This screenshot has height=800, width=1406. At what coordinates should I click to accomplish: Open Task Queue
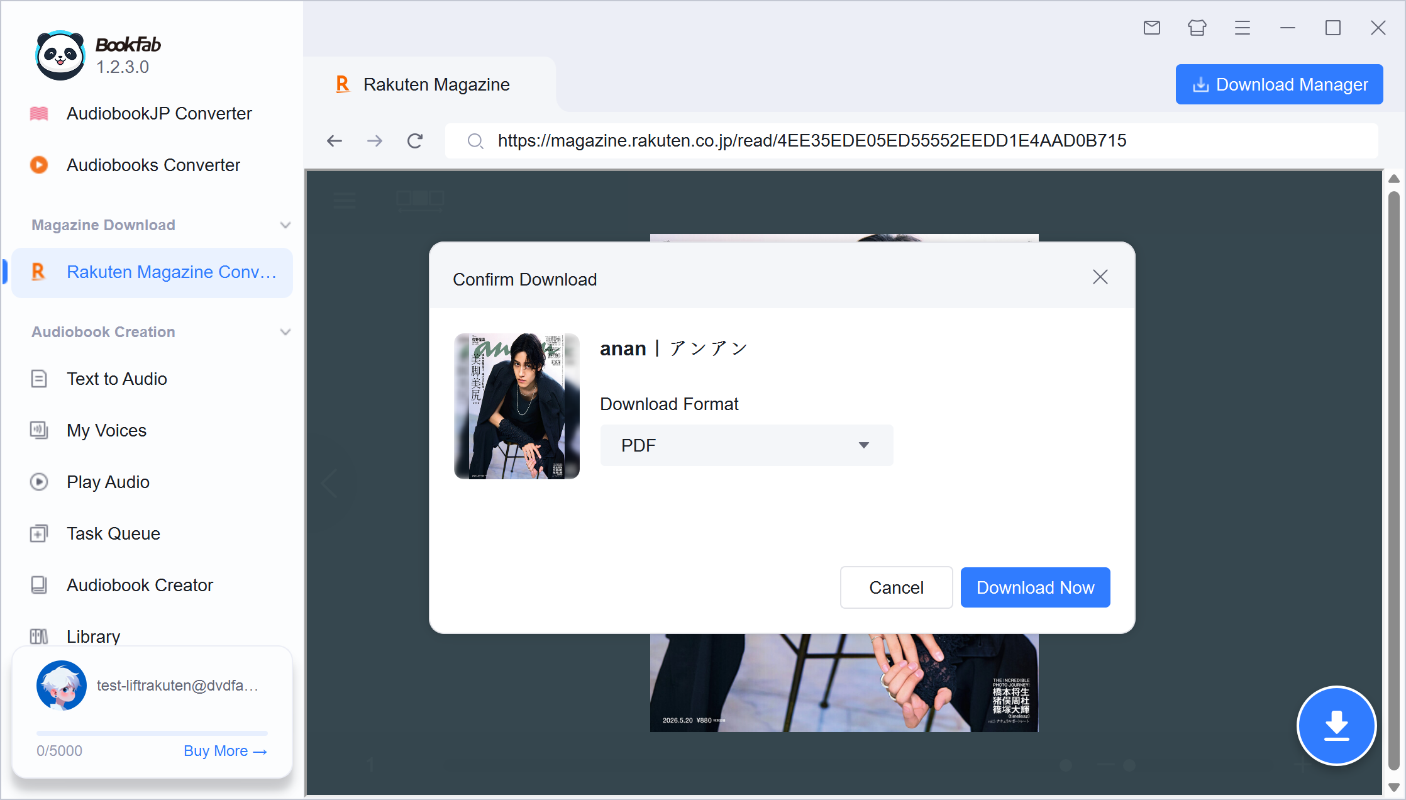(152, 533)
